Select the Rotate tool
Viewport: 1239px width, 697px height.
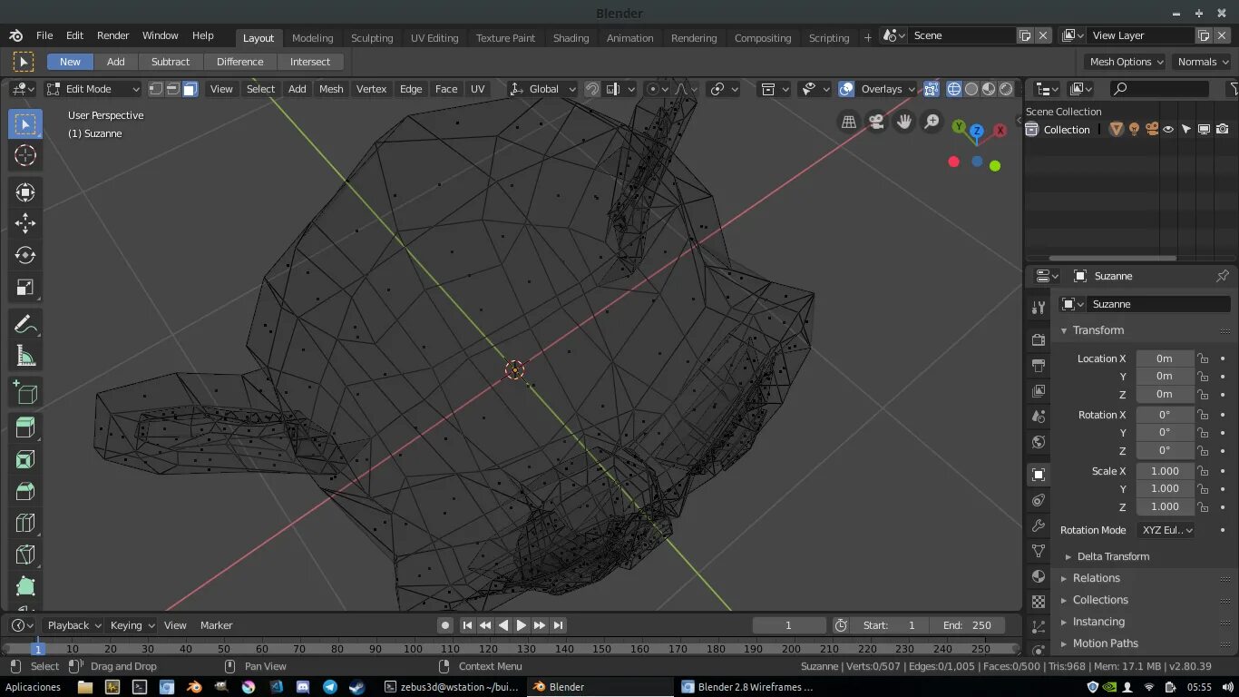tap(25, 256)
